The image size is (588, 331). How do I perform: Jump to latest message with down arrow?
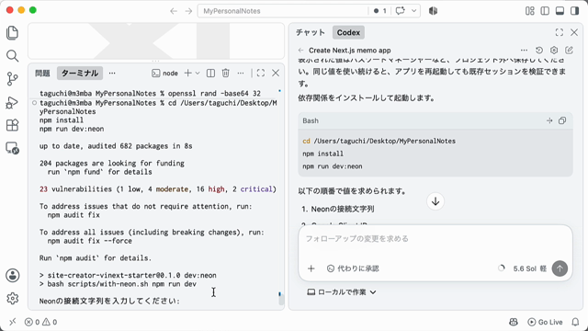(x=435, y=201)
